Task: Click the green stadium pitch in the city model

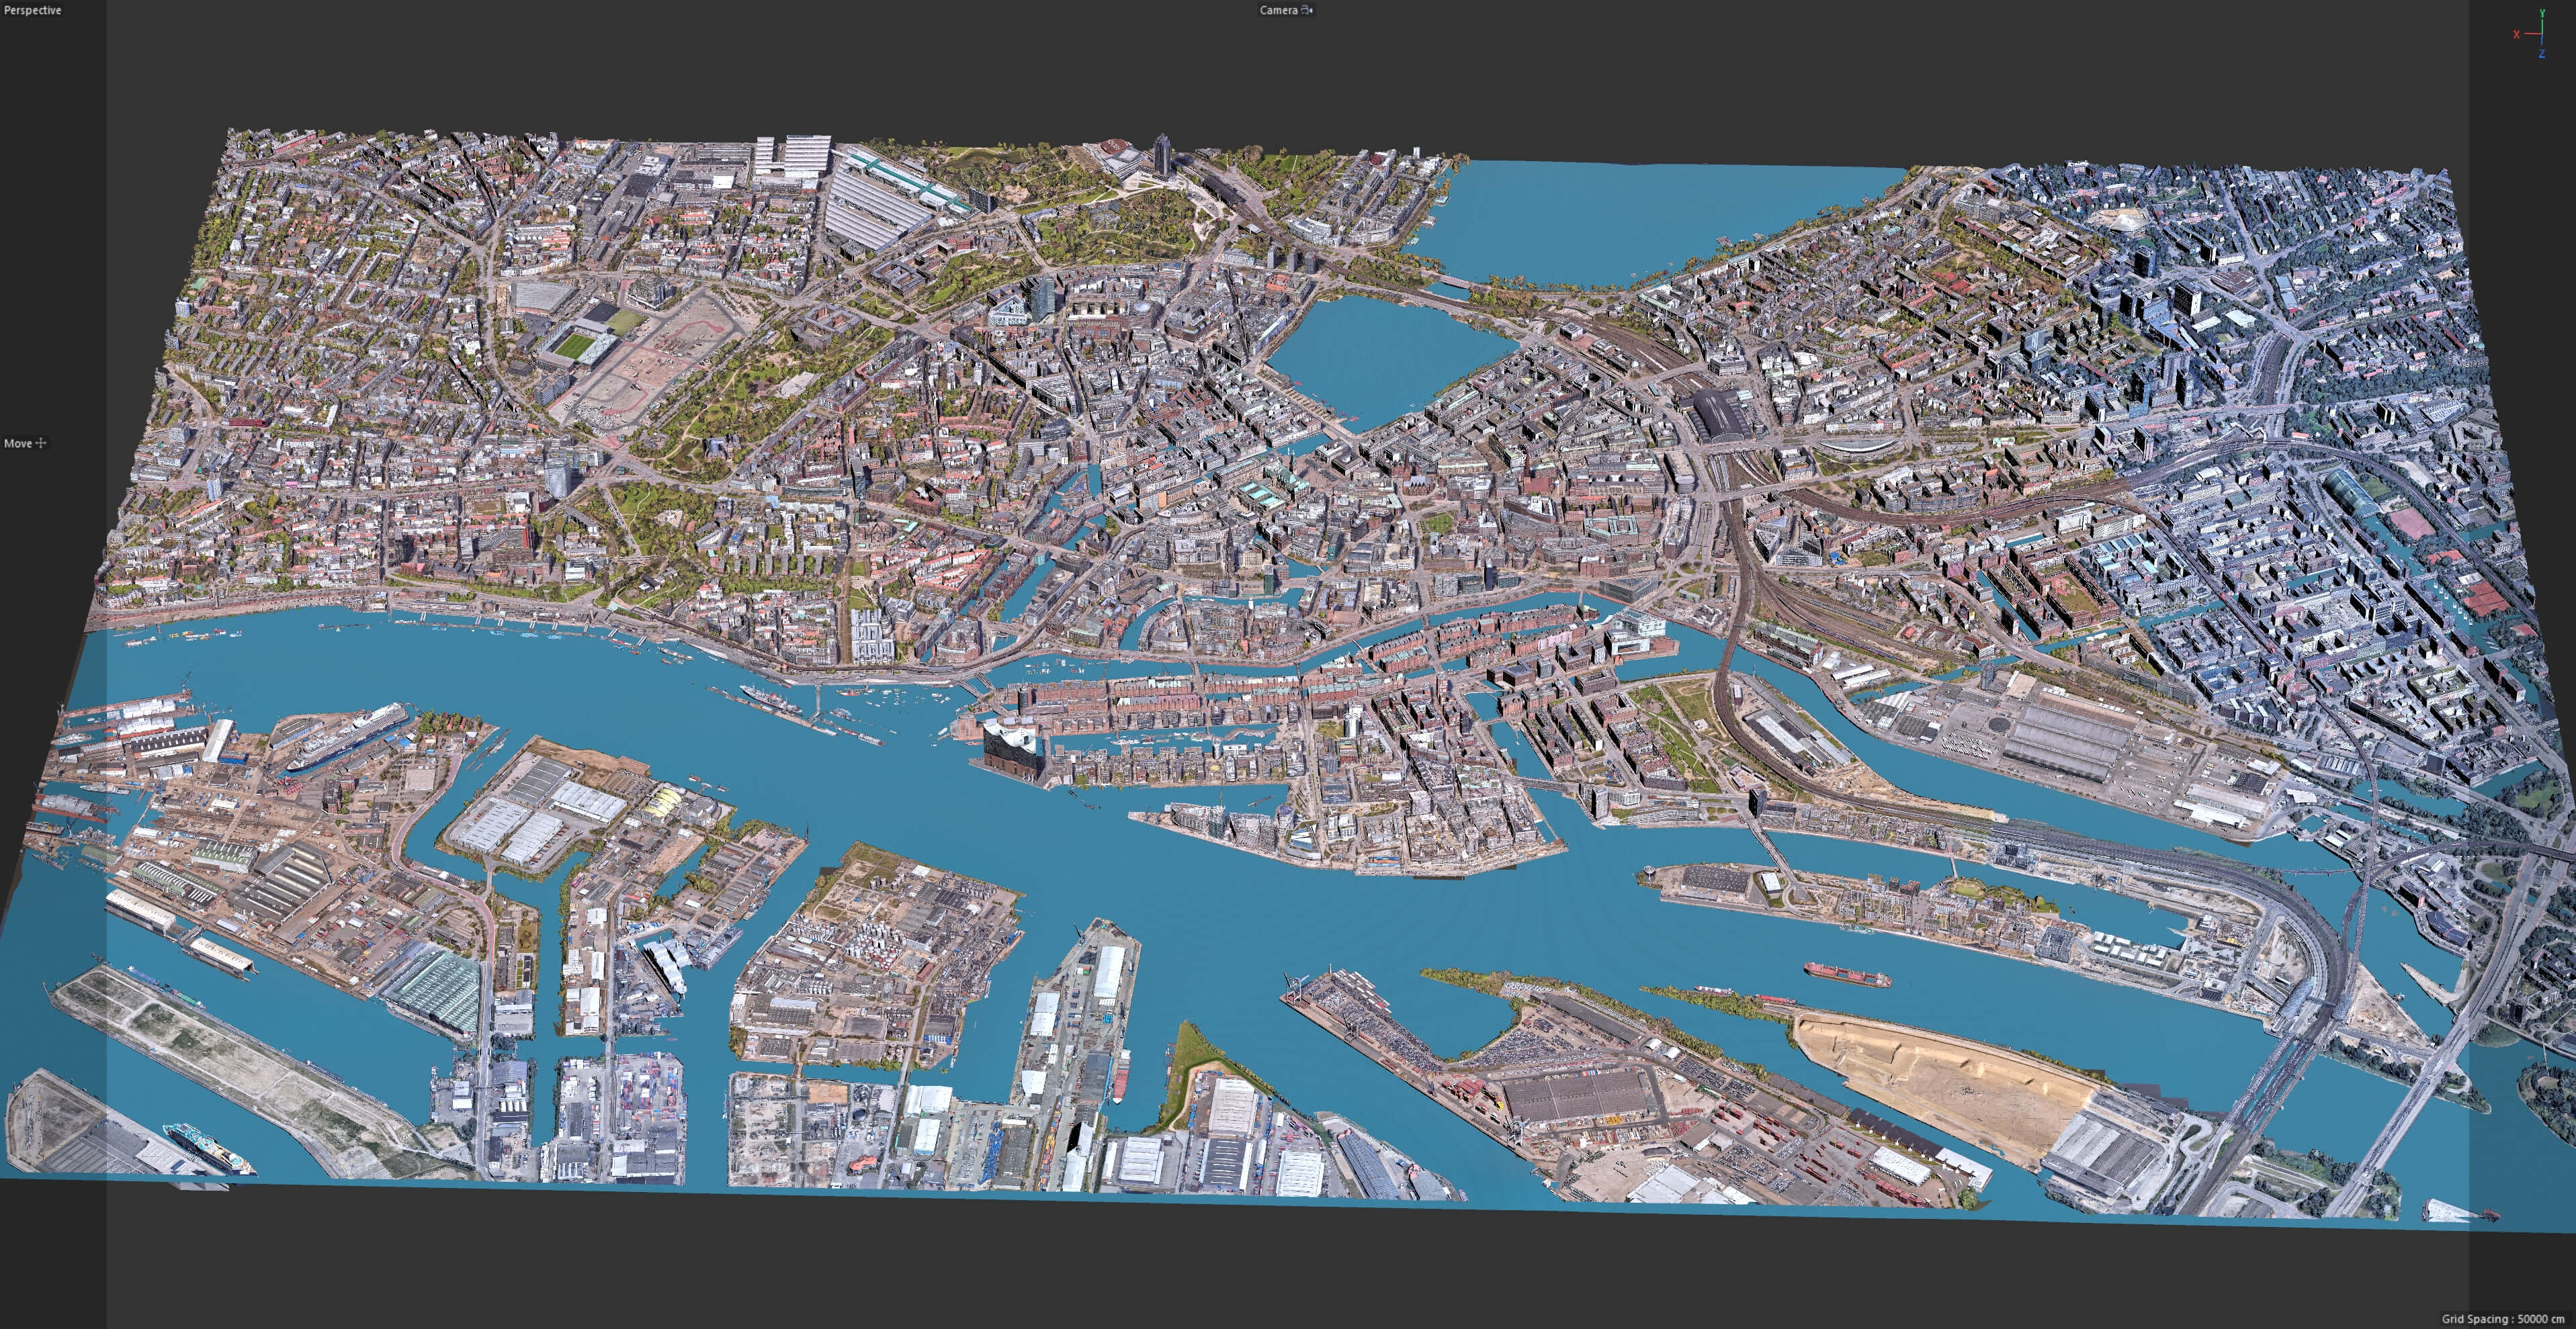Action: [576, 347]
